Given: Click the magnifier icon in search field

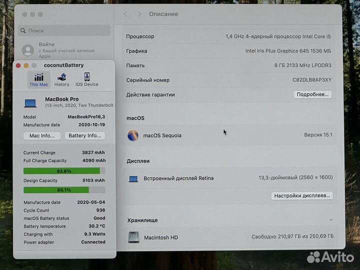Looking at the screenshot, I should pyautogui.click(x=23, y=30).
